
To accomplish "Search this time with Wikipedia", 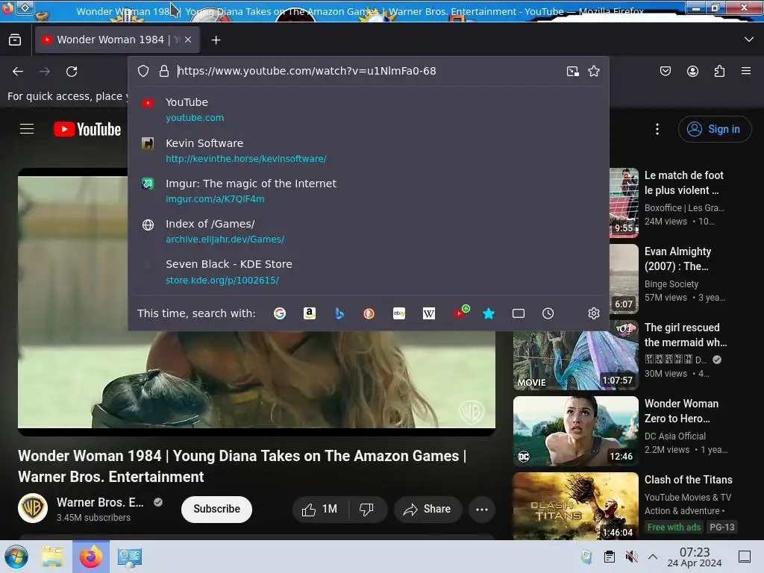I will tap(429, 313).
